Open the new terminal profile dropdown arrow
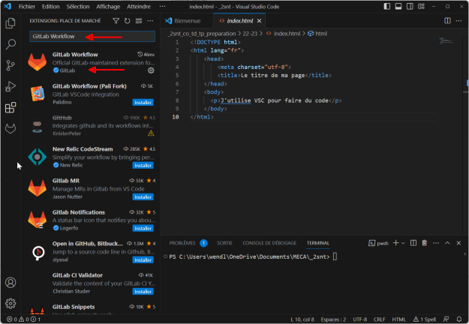The width and height of the screenshot is (469, 324). (x=403, y=243)
